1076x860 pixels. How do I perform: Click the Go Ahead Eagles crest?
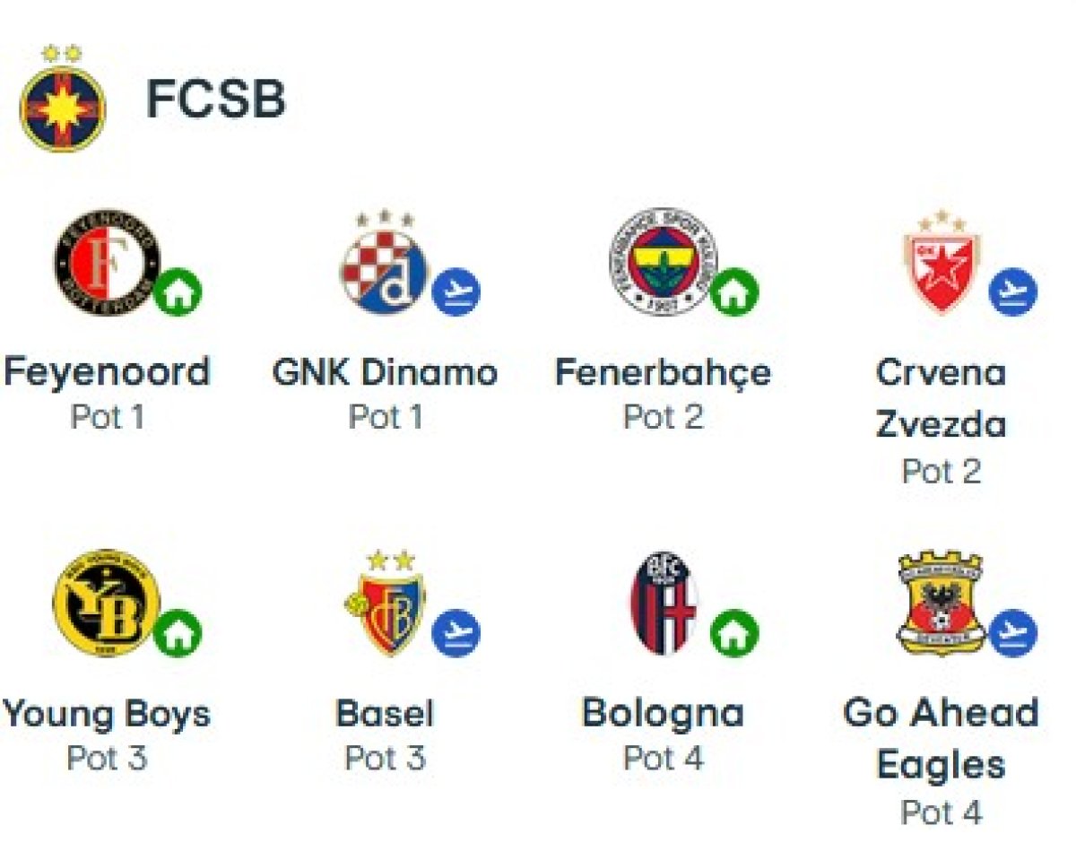(941, 603)
